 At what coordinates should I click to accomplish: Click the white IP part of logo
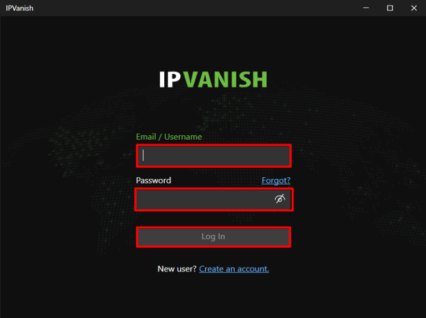[x=170, y=80]
